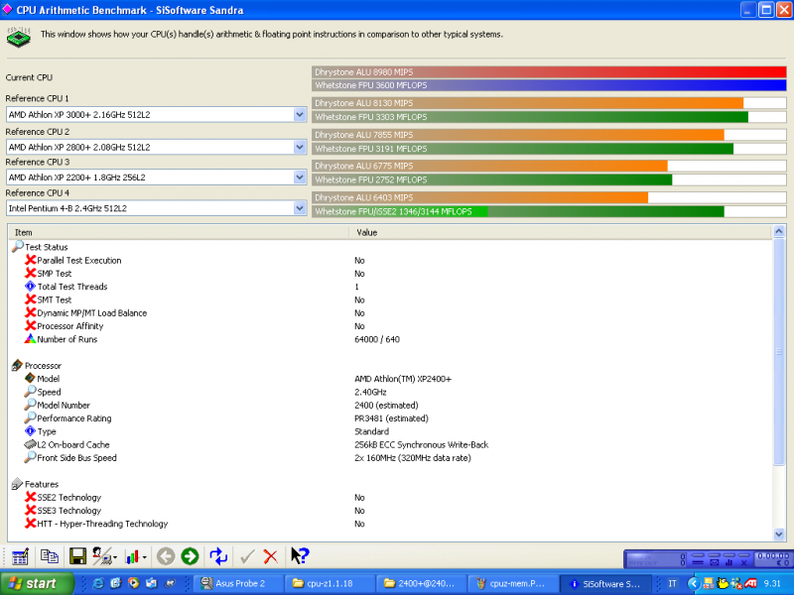Click the green Forward arrow button

pyautogui.click(x=190, y=556)
